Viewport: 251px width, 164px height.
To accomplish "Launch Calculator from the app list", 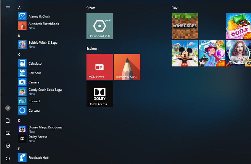I will (x=40, y=63).
